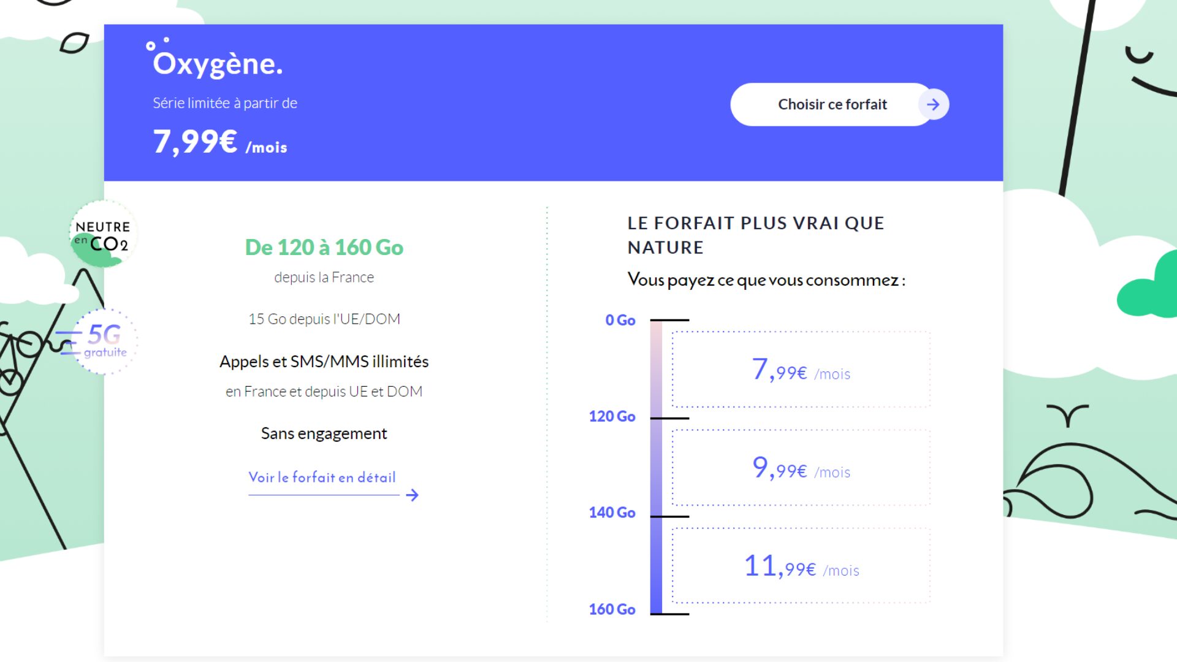The width and height of the screenshot is (1177, 662).
Task: Click 'LE FORFAIT PLUS VRAI QUE NATURE' heading
Action: (756, 235)
